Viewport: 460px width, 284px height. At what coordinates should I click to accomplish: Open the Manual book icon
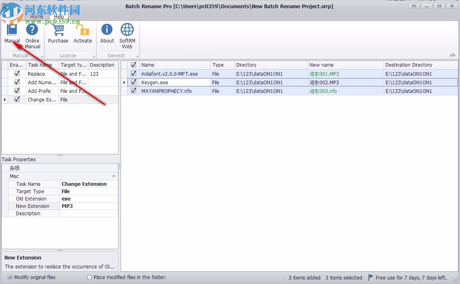coord(12,30)
